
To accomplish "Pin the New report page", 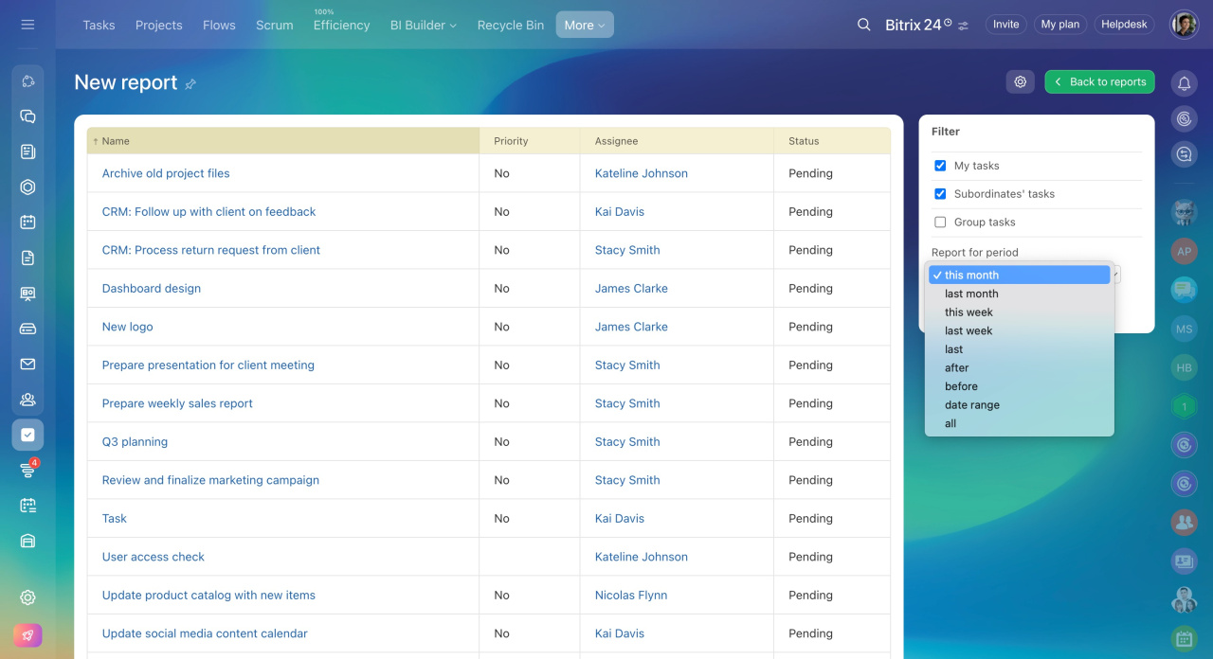I will click(190, 84).
